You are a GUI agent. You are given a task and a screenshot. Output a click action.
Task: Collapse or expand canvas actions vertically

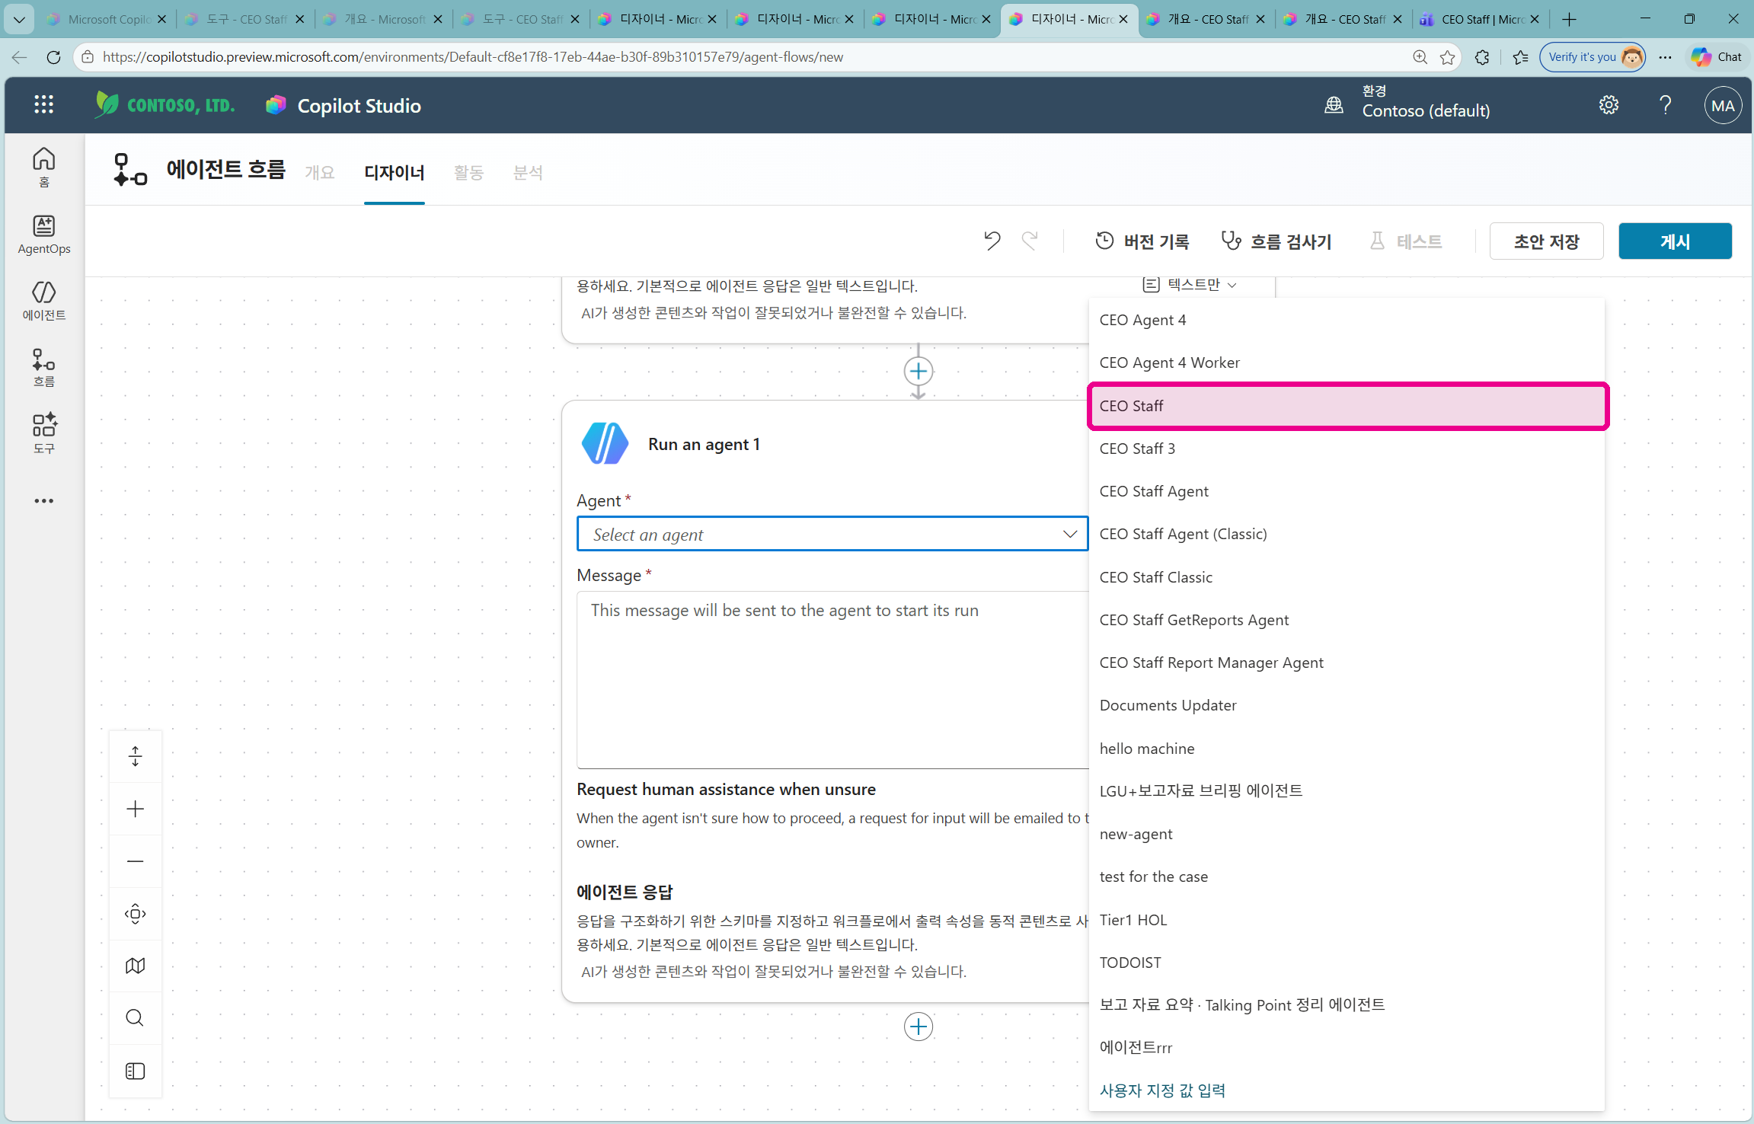[135, 756]
